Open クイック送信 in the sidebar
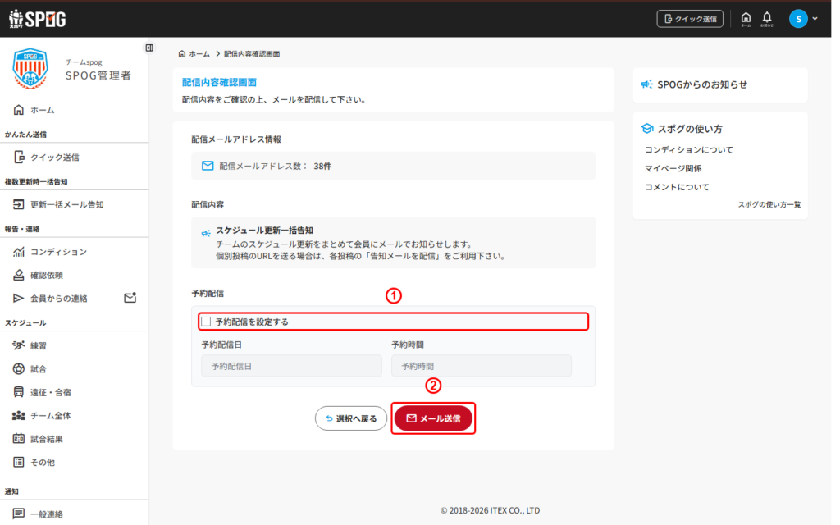The height and width of the screenshot is (525, 840). pos(55,157)
